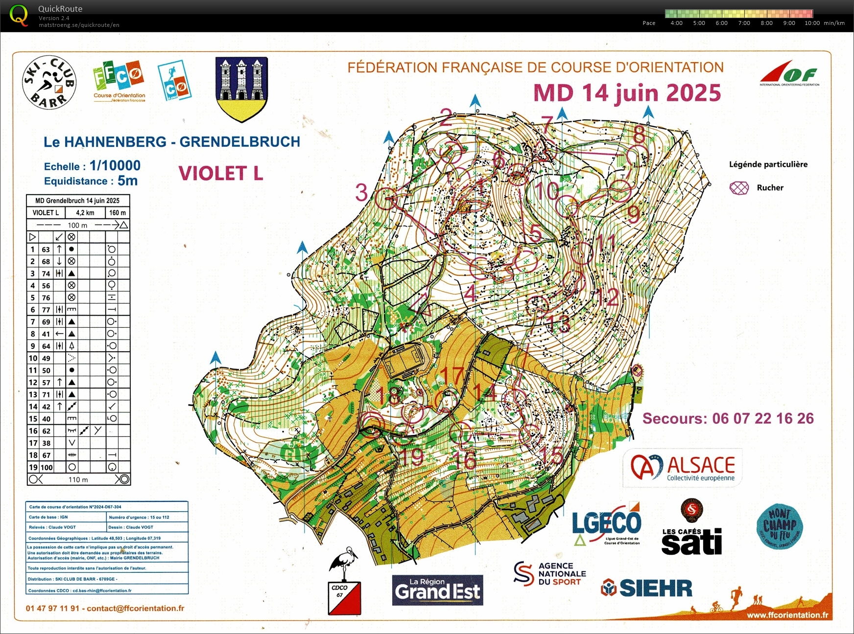Click the CDCO 67 stork logo
Image resolution: width=854 pixels, height=634 pixels.
[344, 582]
